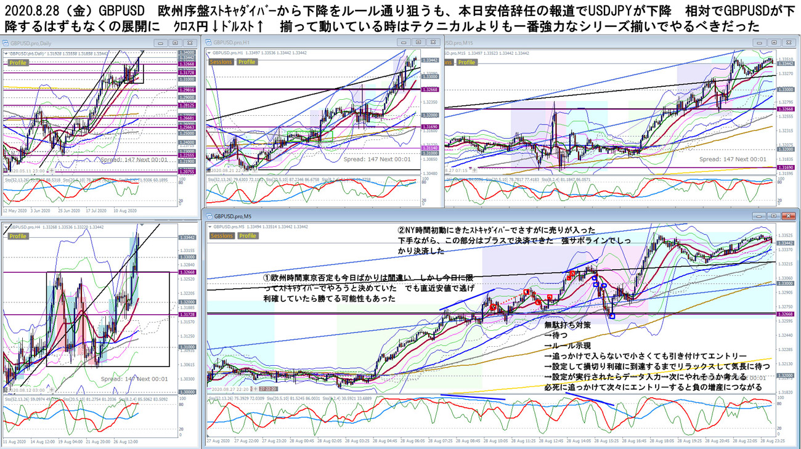Image resolution: width=801 pixels, height=449 pixels.
Task: Maximize the GBPUSD H1 chart window
Action: 418,43
